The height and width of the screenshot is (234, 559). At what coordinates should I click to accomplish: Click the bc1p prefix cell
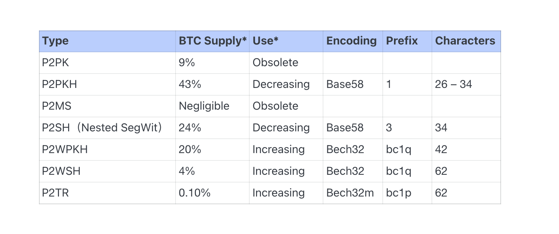(399, 193)
